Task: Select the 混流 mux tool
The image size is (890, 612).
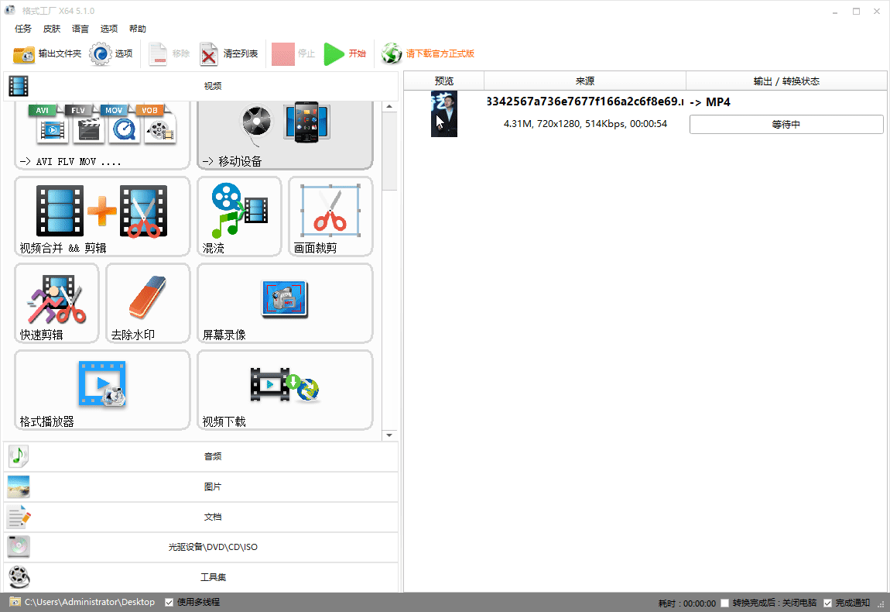Action: click(x=239, y=216)
